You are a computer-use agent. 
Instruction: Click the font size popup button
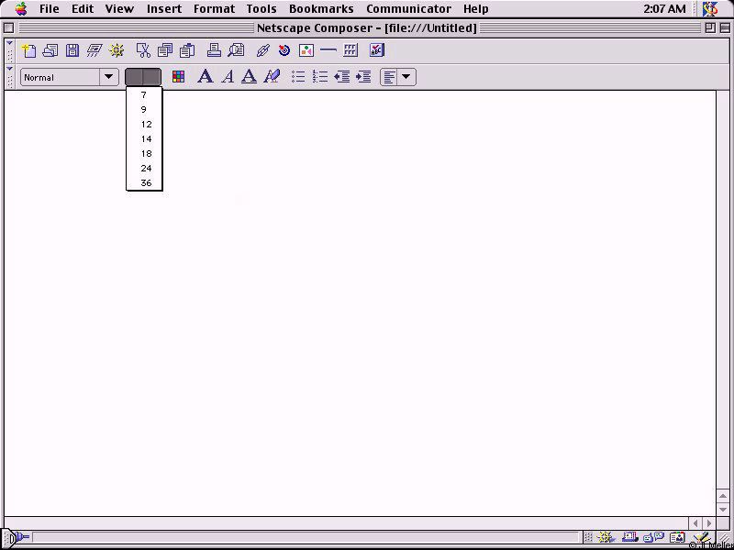143,77
